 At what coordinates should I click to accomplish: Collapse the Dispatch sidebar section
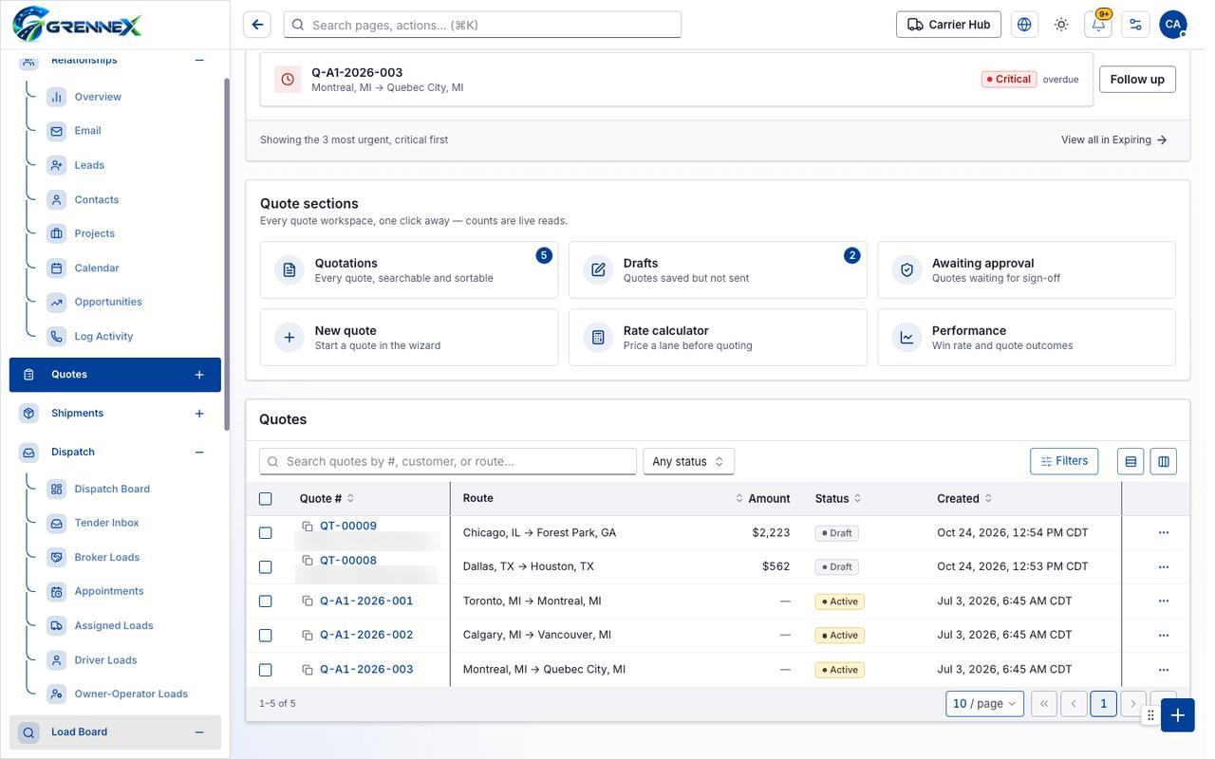pyautogui.click(x=199, y=453)
